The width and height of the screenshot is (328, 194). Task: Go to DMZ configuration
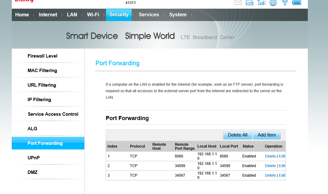(33, 172)
